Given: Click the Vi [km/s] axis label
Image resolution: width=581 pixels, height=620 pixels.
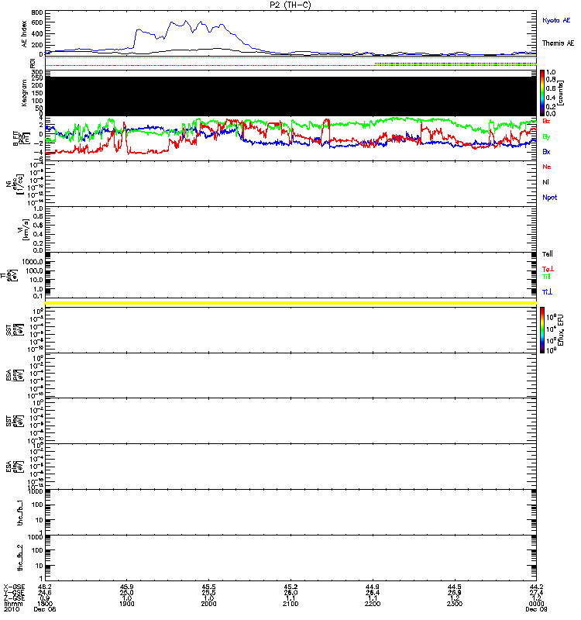Looking at the screenshot, I should click(22, 229).
